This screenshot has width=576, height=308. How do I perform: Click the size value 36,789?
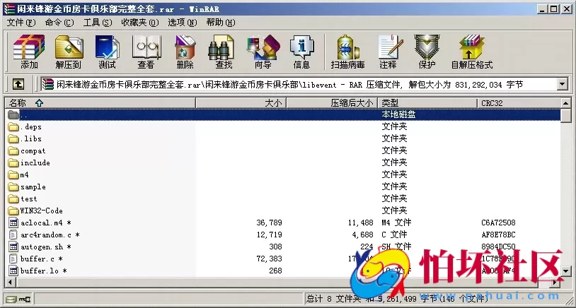(270, 223)
